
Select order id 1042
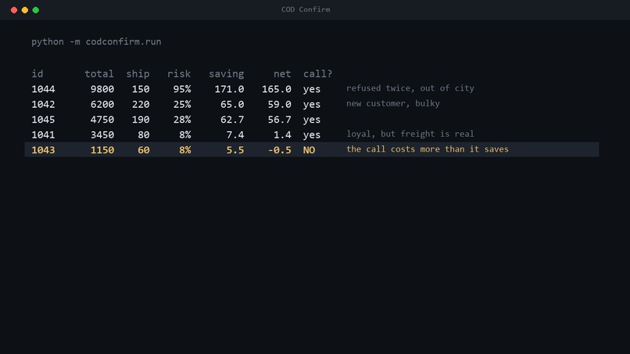(x=44, y=105)
